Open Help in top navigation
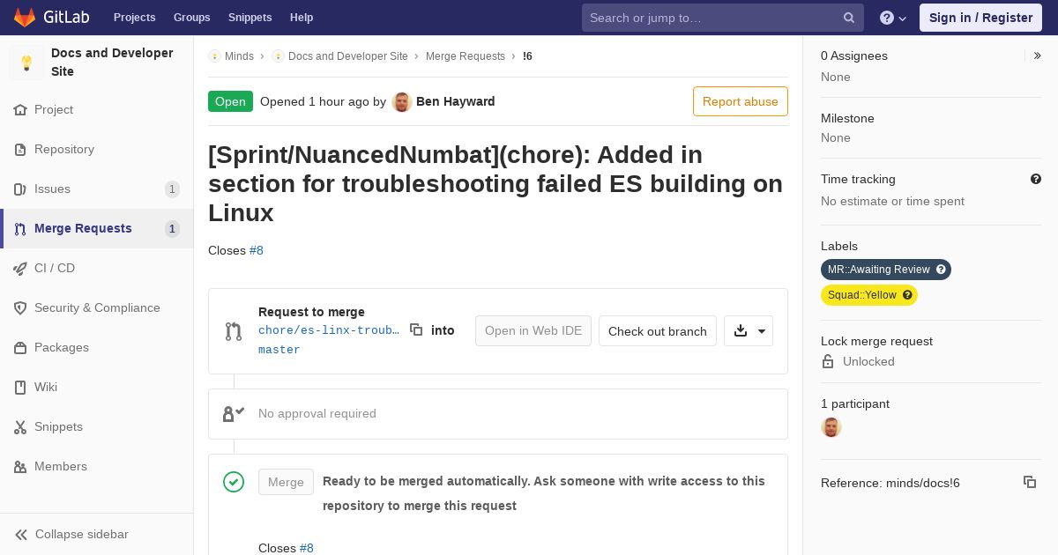 pyautogui.click(x=302, y=18)
